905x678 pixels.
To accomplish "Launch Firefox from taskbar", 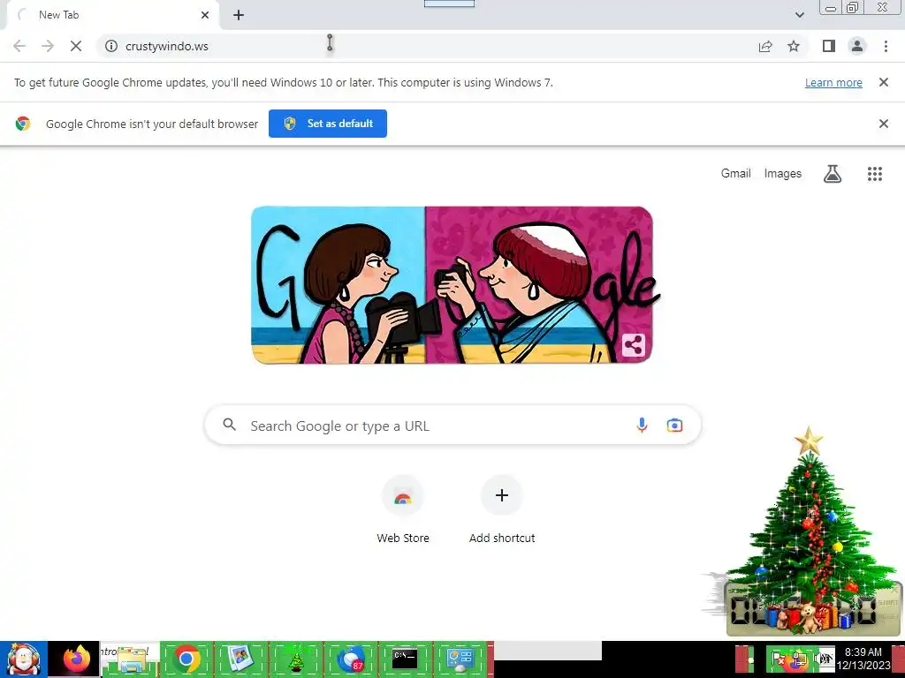I will pyautogui.click(x=77, y=659).
